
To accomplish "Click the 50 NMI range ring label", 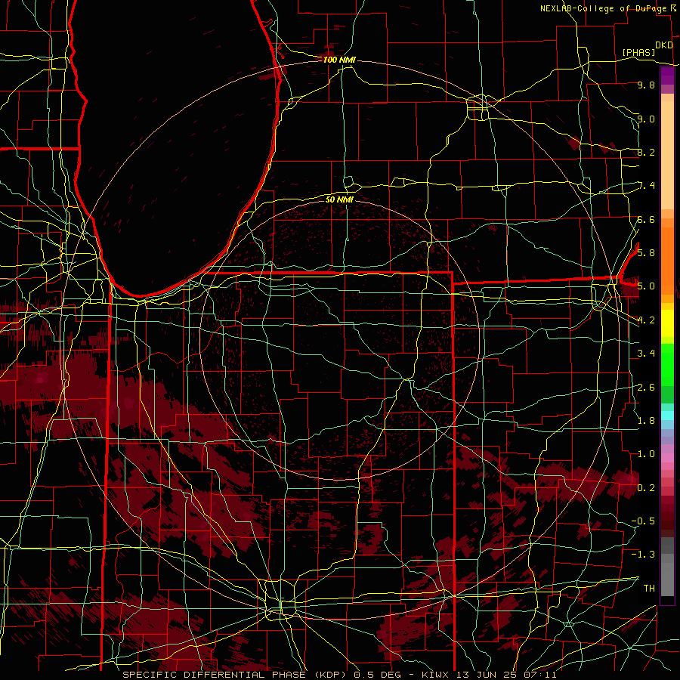I will pyautogui.click(x=339, y=199).
